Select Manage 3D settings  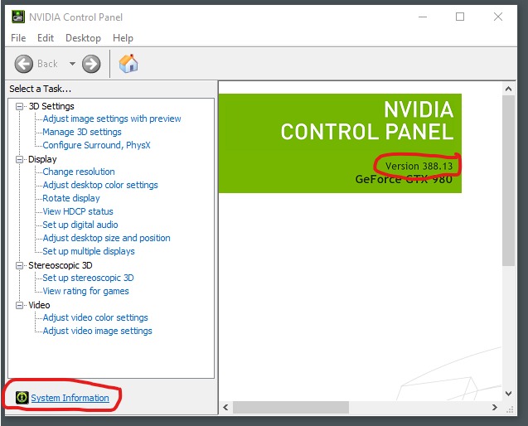[x=82, y=132]
